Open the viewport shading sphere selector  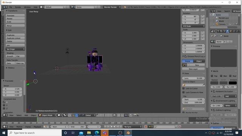point(59,115)
